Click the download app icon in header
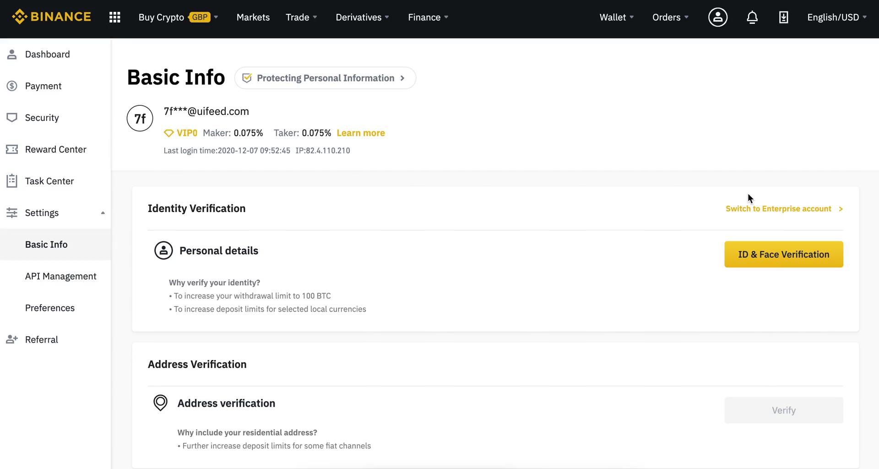Screen dimensions: 879x469 [784, 17]
